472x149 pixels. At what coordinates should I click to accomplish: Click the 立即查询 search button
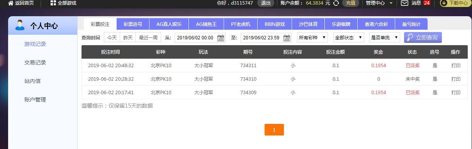(x=423, y=37)
